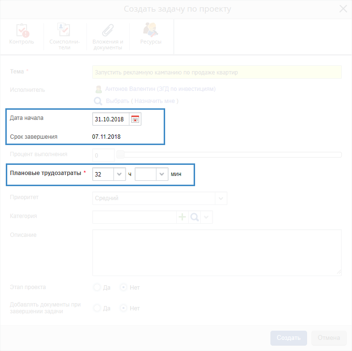Expand the hours dropdown showing 32
This screenshot has height=351, width=352.
119,174
